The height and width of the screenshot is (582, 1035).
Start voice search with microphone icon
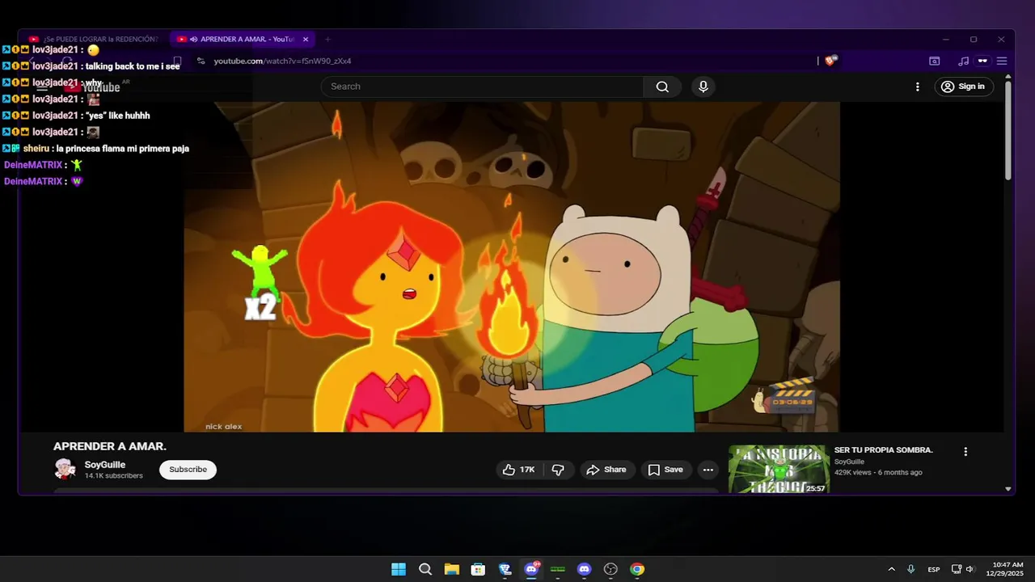tap(703, 86)
